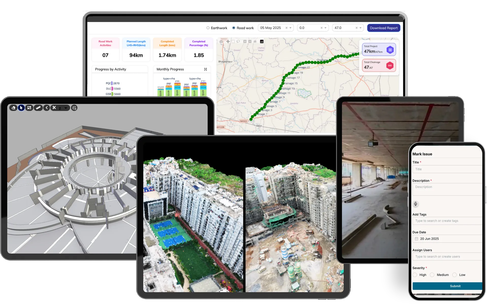Choose the box selection tool in 3D viewer

click(x=29, y=108)
